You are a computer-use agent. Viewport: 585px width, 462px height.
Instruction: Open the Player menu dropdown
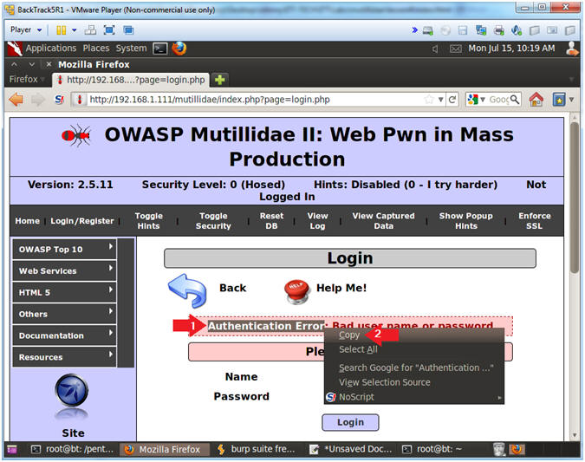point(25,29)
